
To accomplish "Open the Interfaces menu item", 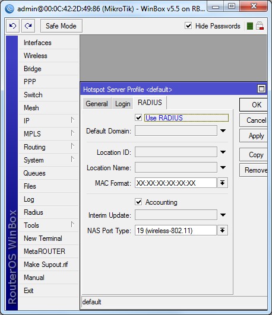I will [49, 43].
